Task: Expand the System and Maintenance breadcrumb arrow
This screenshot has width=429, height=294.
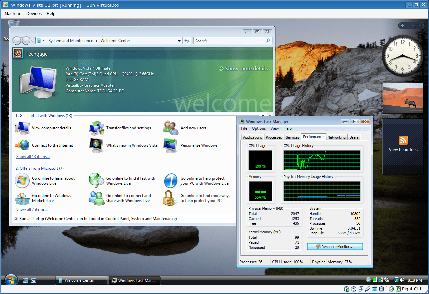Action: tap(97, 41)
